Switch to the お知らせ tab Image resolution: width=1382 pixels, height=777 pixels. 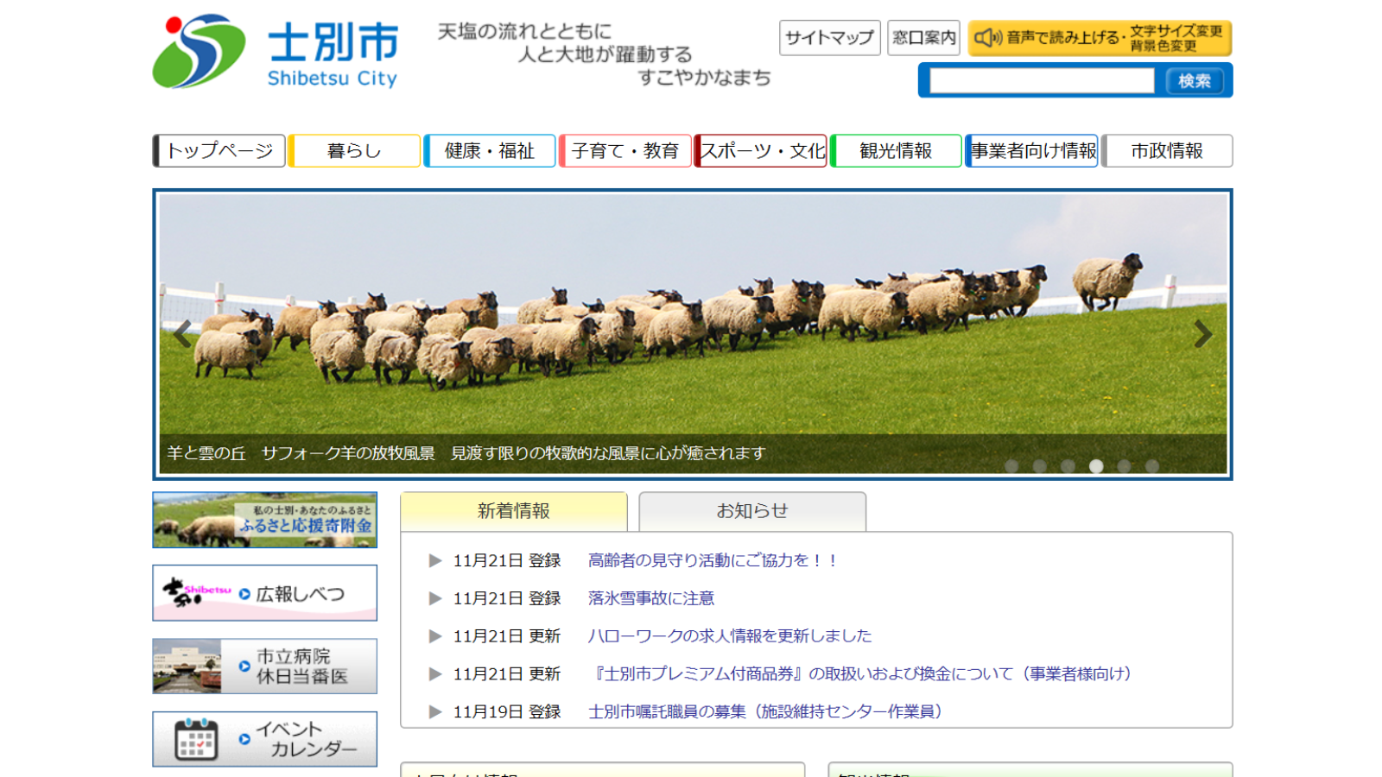[751, 511]
